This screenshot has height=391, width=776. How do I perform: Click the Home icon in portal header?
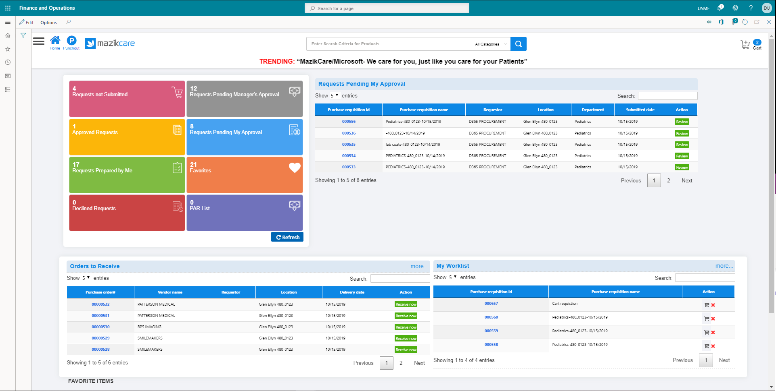(55, 42)
